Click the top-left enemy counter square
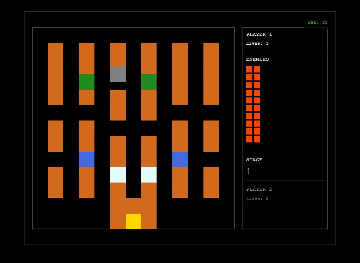 click(x=249, y=69)
